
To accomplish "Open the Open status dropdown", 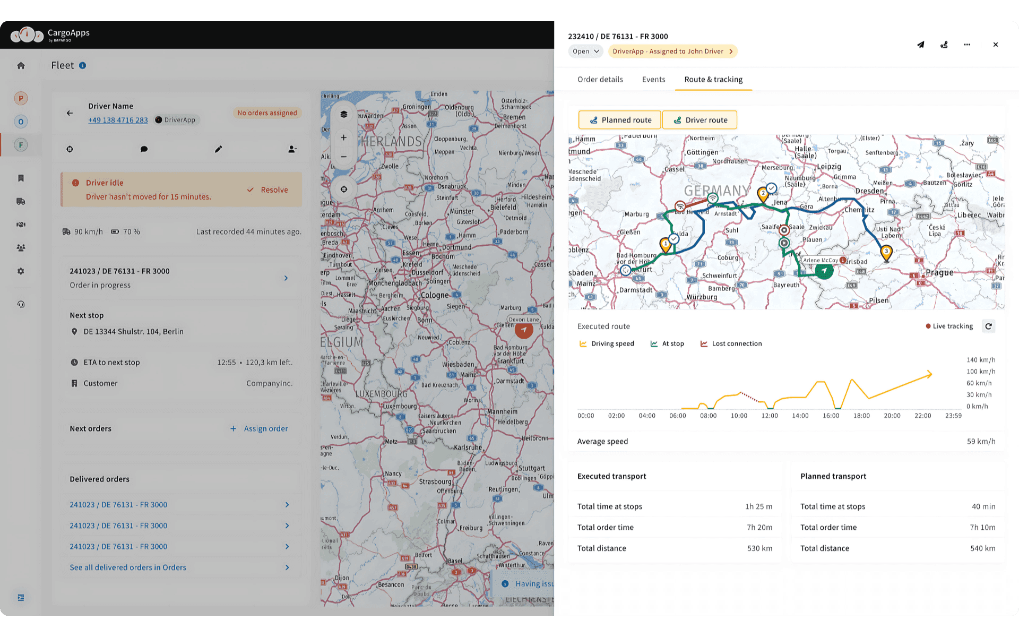I will tap(585, 51).
